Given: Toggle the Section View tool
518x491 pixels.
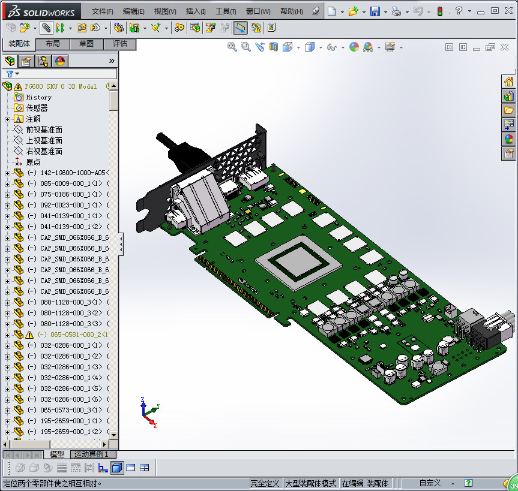Looking at the screenshot, I should [x=274, y=47].
